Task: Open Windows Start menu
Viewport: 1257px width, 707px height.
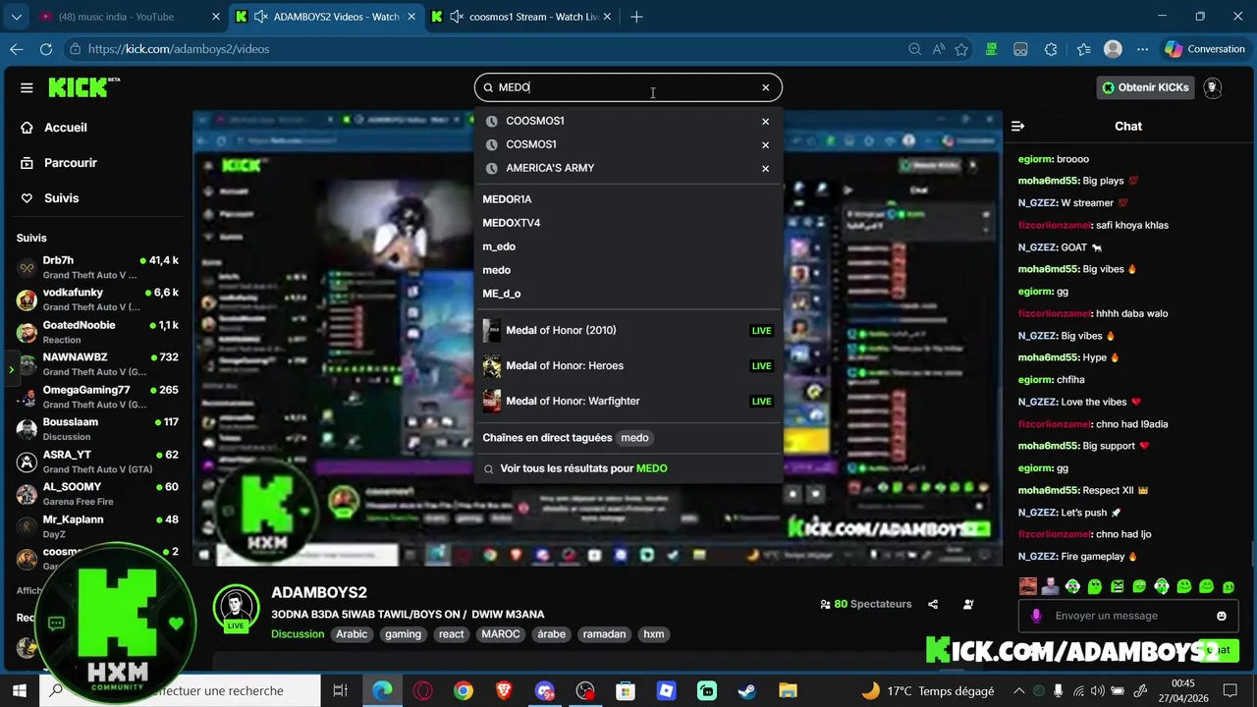Action: click(19, 691)
